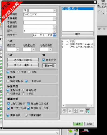Click the 零件编号 input field
Viewport: 107px width, 135px height.
point(40,23)
